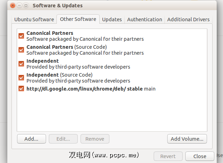Toggle Canonical Partners (Source Code) checkbox
Screen dimensions: 223x163
[21, 50]
